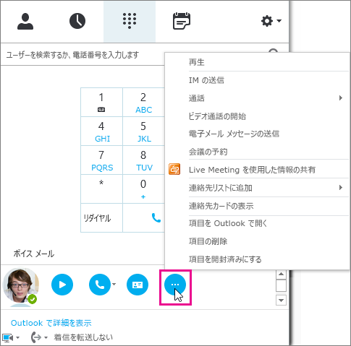Select 会議の予約 menu item

pyautogui.click(x=258, y=152)
